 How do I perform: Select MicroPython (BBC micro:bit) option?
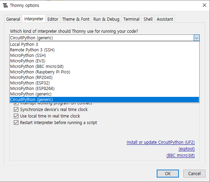(x=104, y=67)
